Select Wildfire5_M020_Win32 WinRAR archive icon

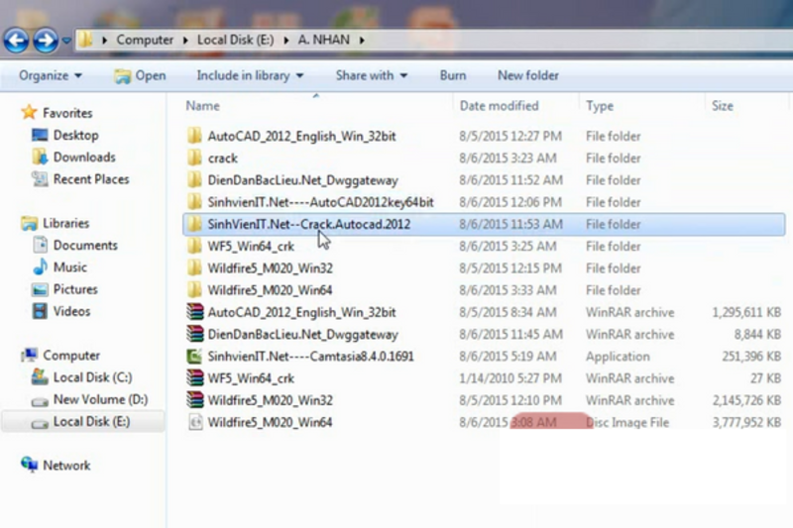click(x=194, y=400)
